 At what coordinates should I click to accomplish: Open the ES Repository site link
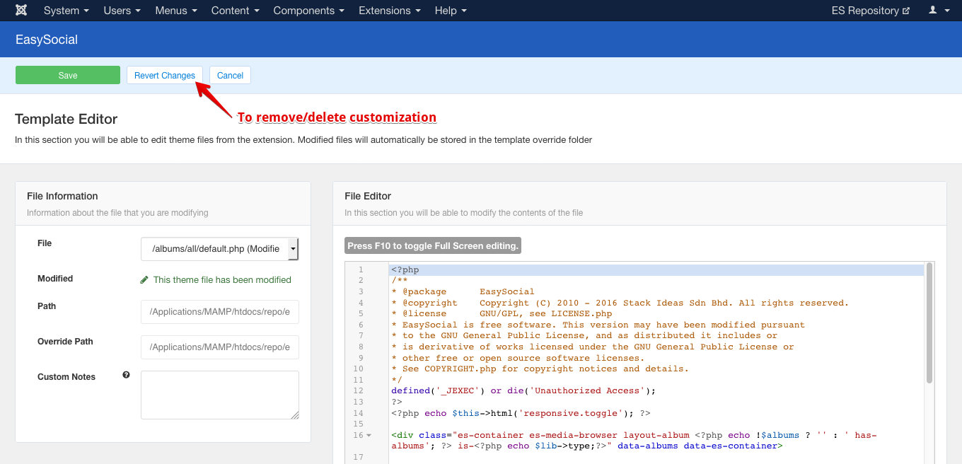click(870, 11)
